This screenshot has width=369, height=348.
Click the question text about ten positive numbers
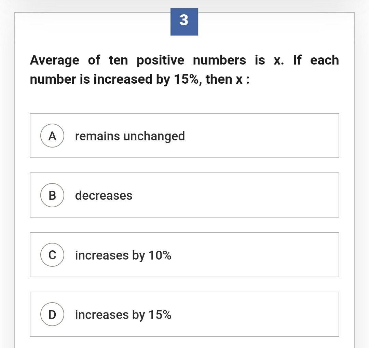[184, 69]
